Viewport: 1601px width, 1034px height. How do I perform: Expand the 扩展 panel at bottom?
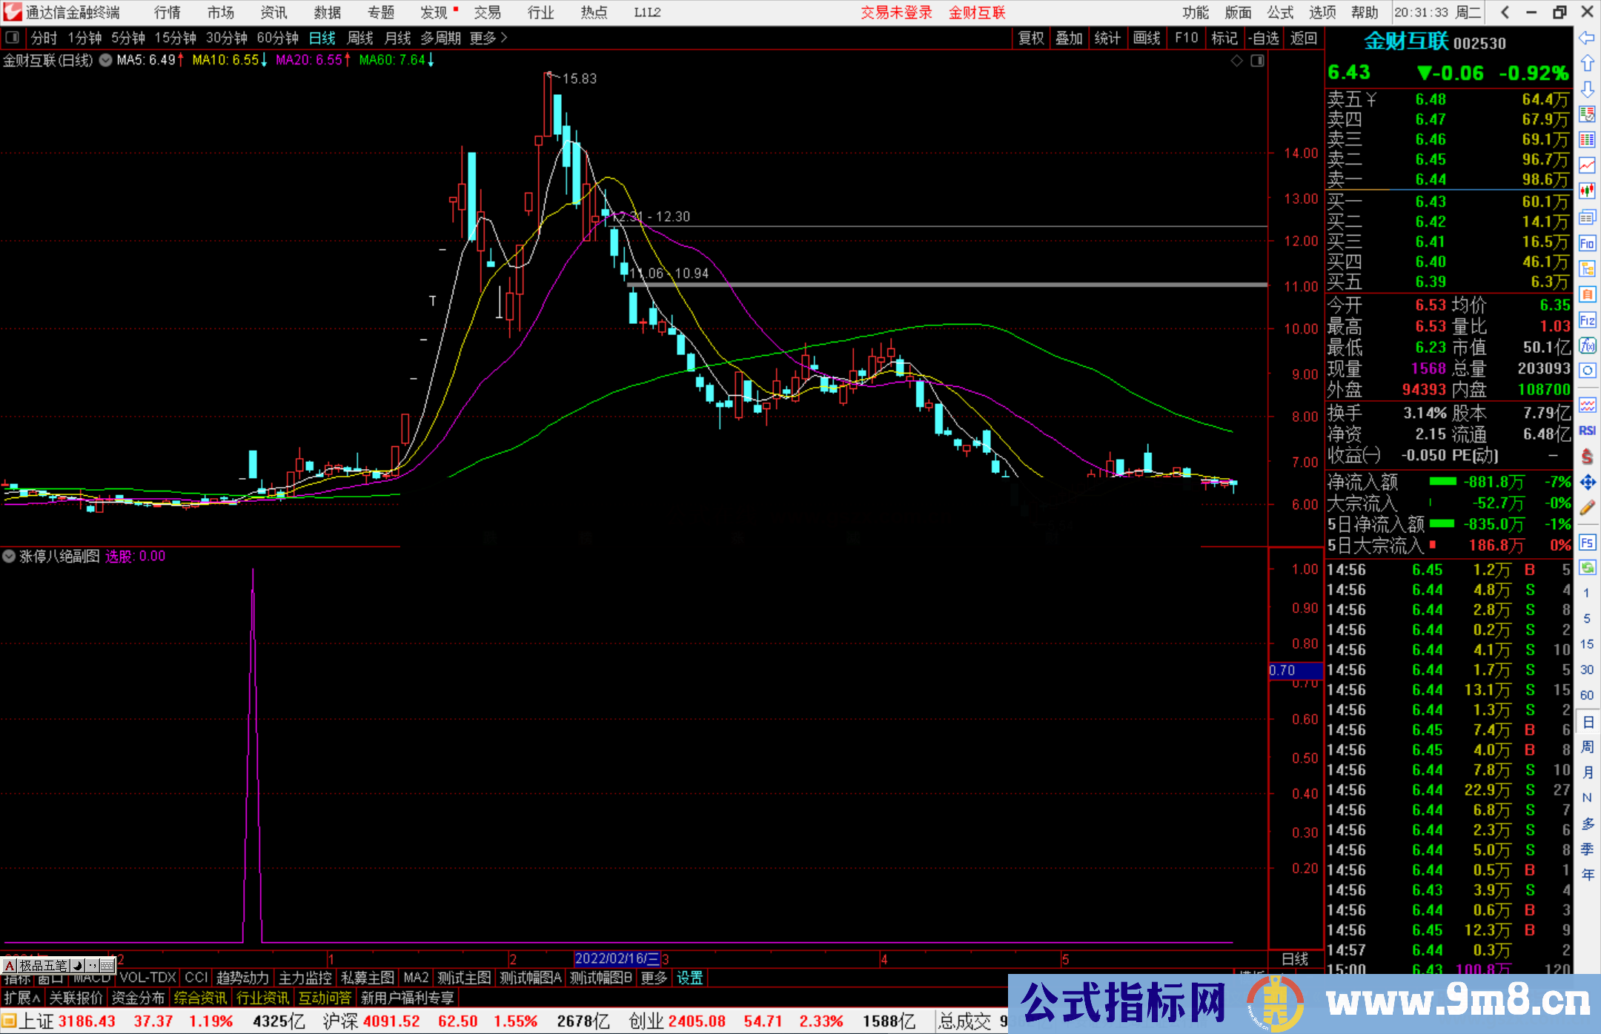point(21,998)
